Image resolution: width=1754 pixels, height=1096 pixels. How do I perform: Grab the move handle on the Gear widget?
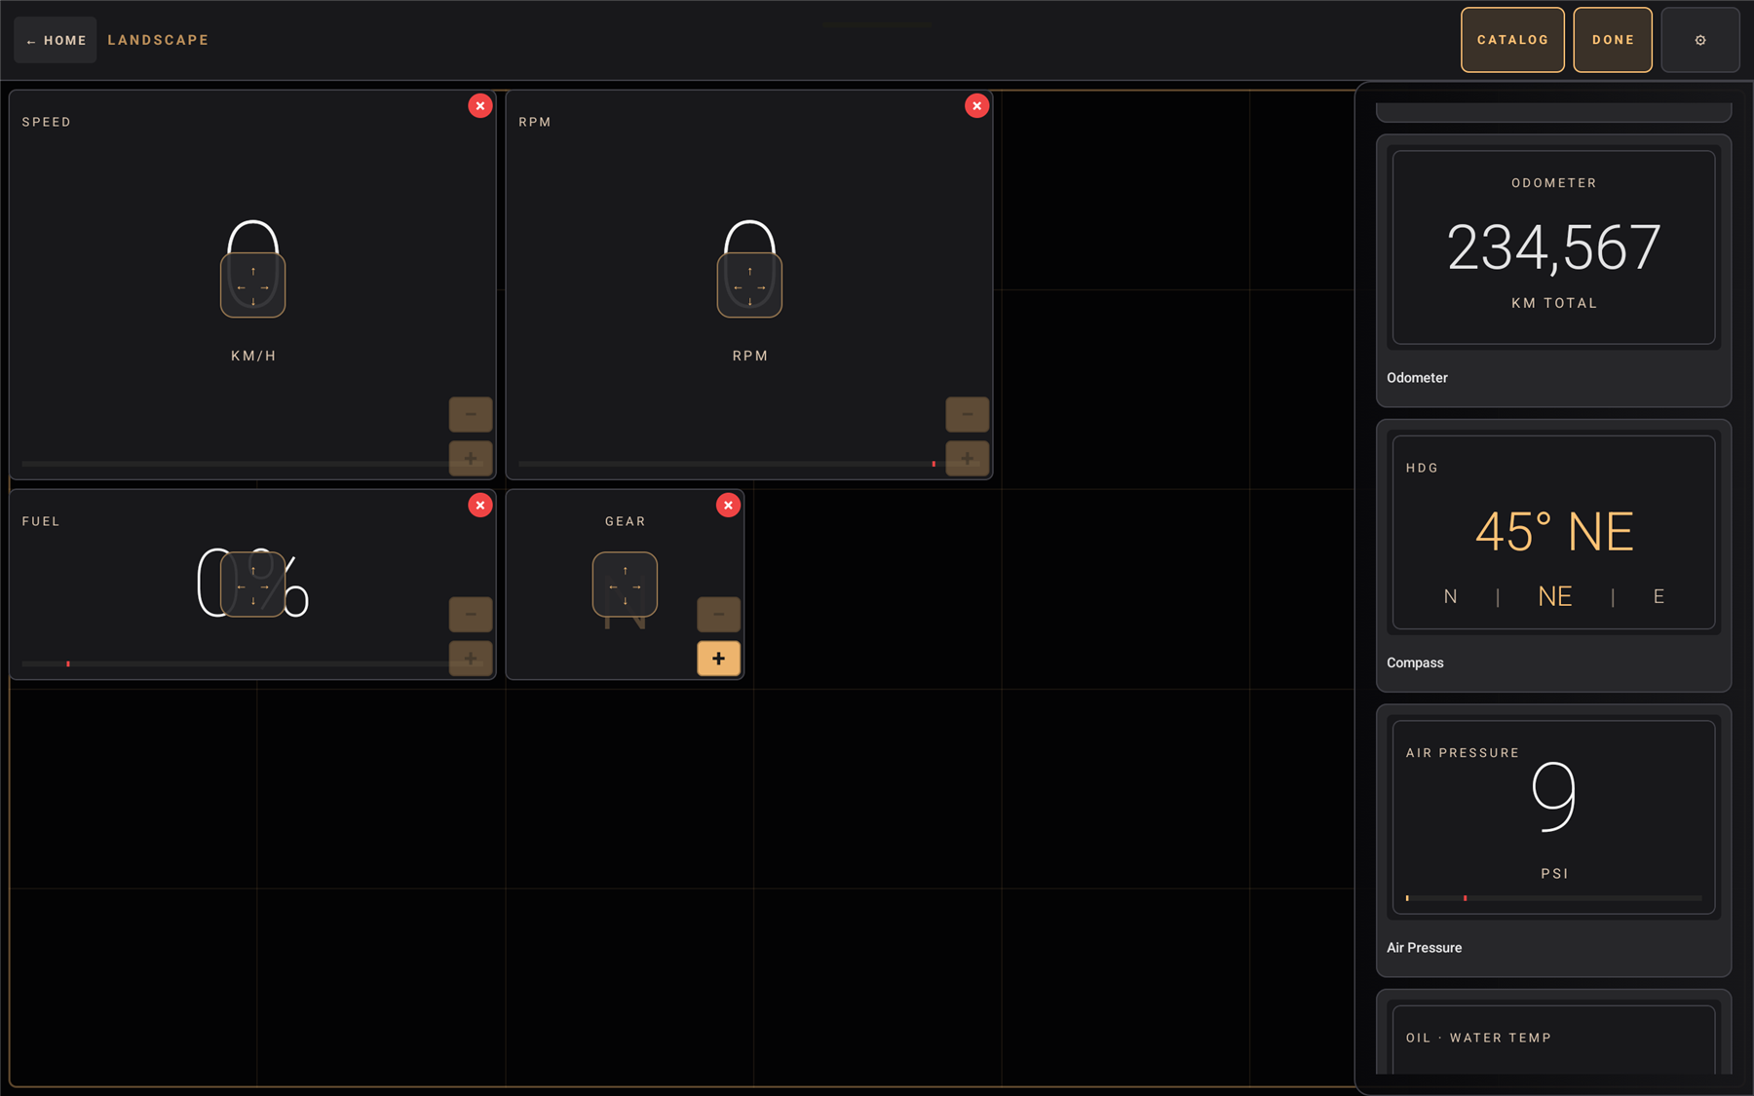point(625,585)
